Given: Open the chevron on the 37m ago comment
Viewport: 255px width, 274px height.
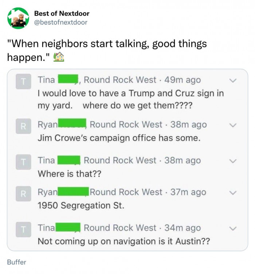Looking at the screenshot, I should pyautogui.click(x=234, y=192).
